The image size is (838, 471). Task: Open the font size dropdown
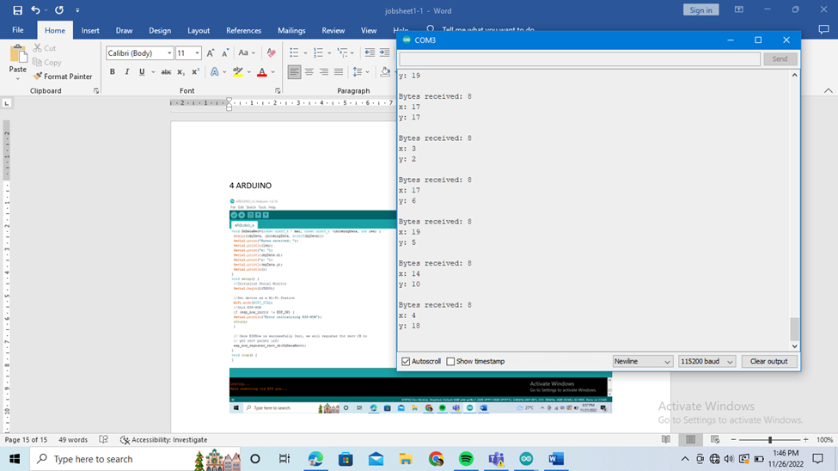point(197,53)
